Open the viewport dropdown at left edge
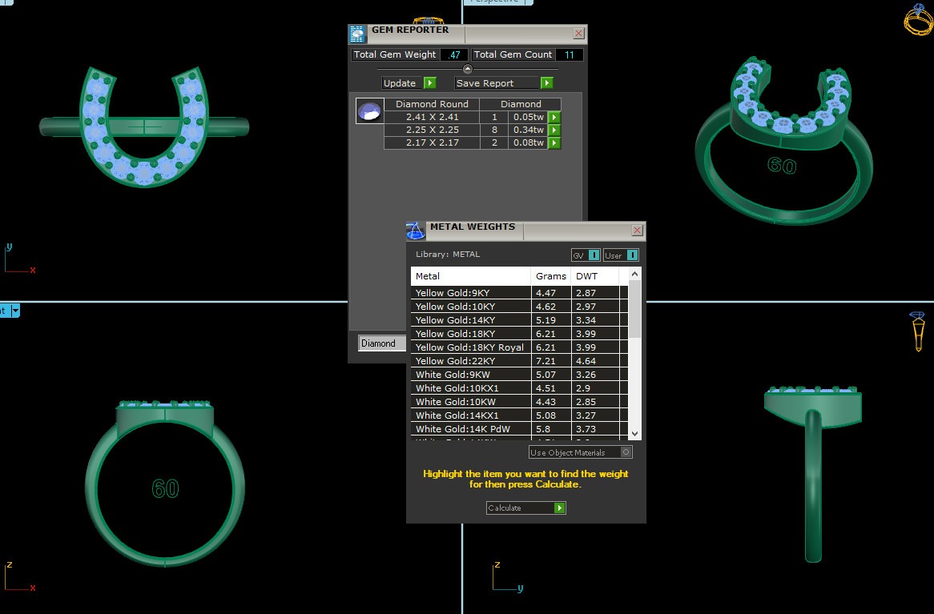The image size is (934, 614). click(15, 311)
